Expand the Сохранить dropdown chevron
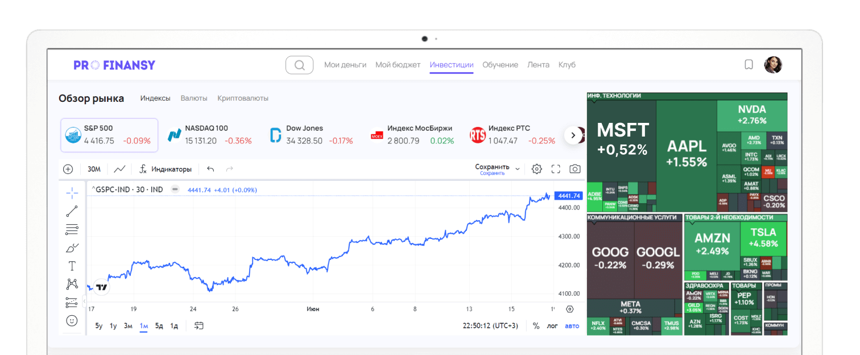This screenshot has width=860, height=355. [518, 169]
